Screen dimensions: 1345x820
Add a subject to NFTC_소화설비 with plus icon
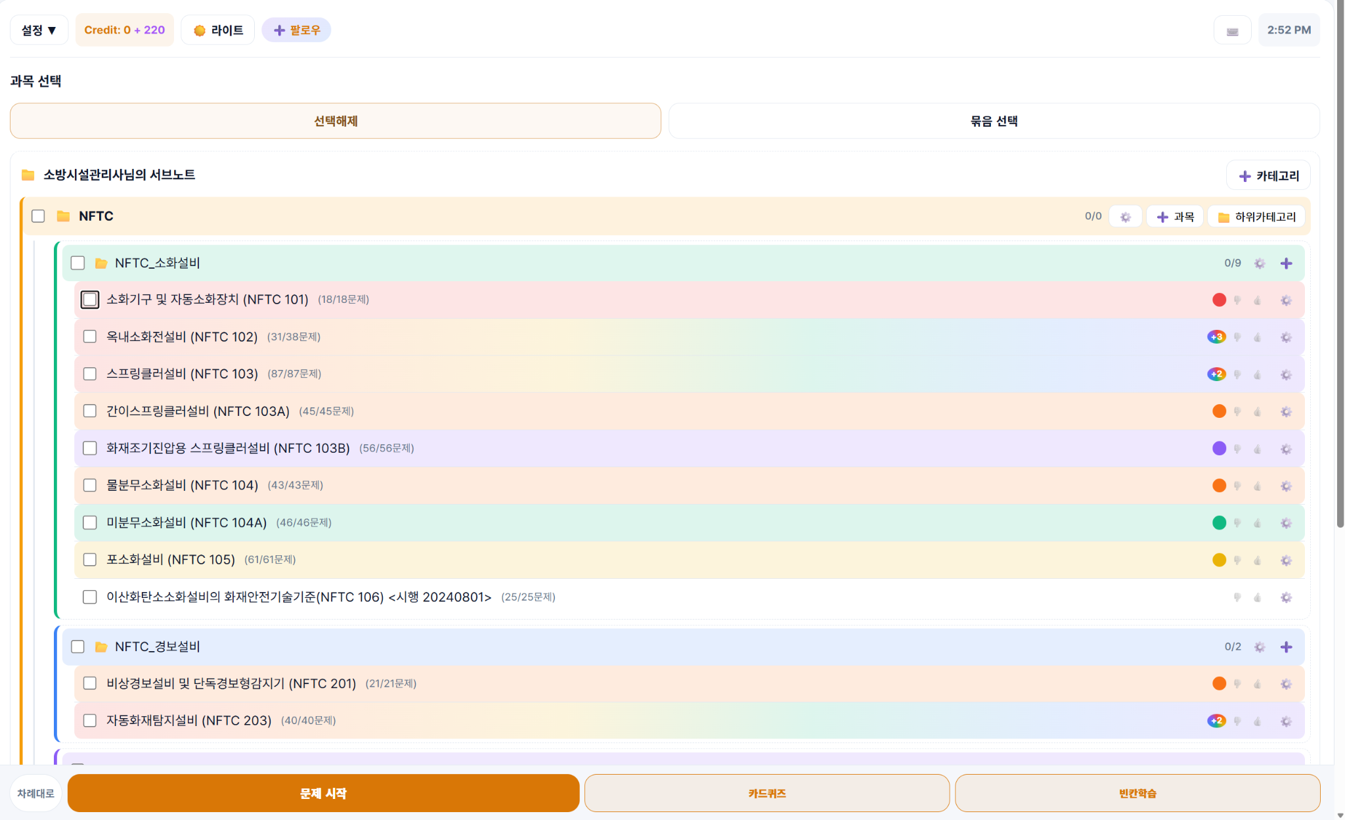[1286, 263]
